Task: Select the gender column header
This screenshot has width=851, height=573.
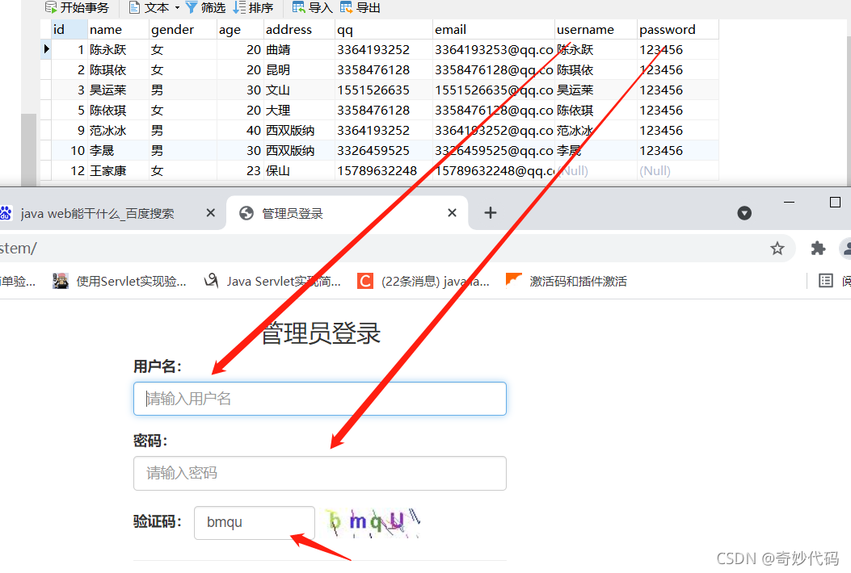Action: pos(183,29)
